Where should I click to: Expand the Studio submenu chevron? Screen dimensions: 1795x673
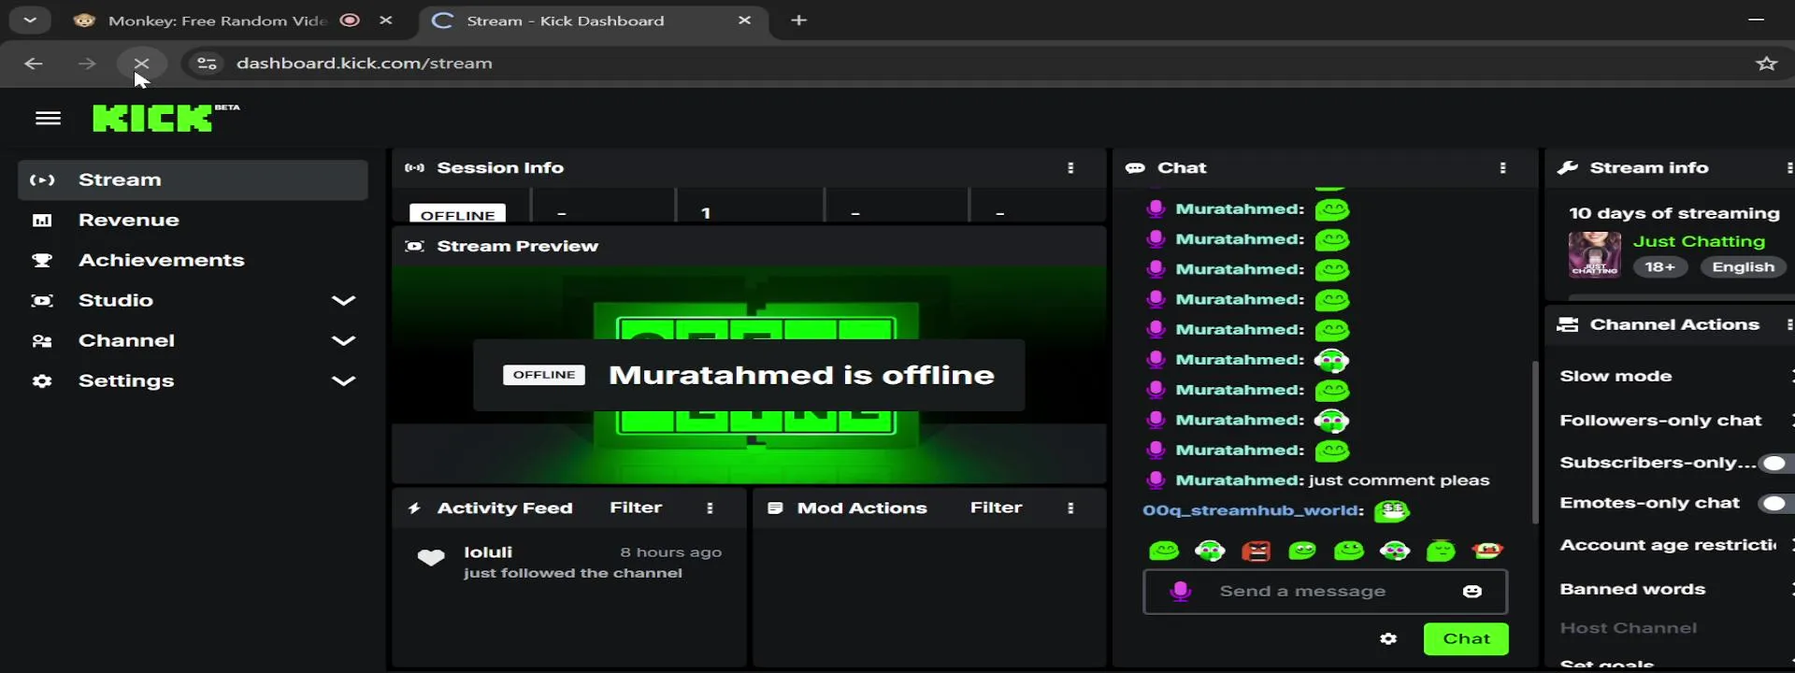click(x=344, y=301)
